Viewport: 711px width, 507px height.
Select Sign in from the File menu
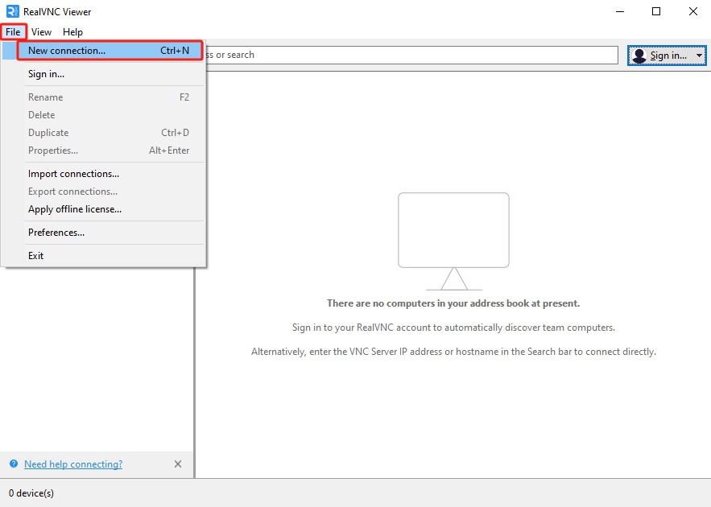(x=46, y=74)
